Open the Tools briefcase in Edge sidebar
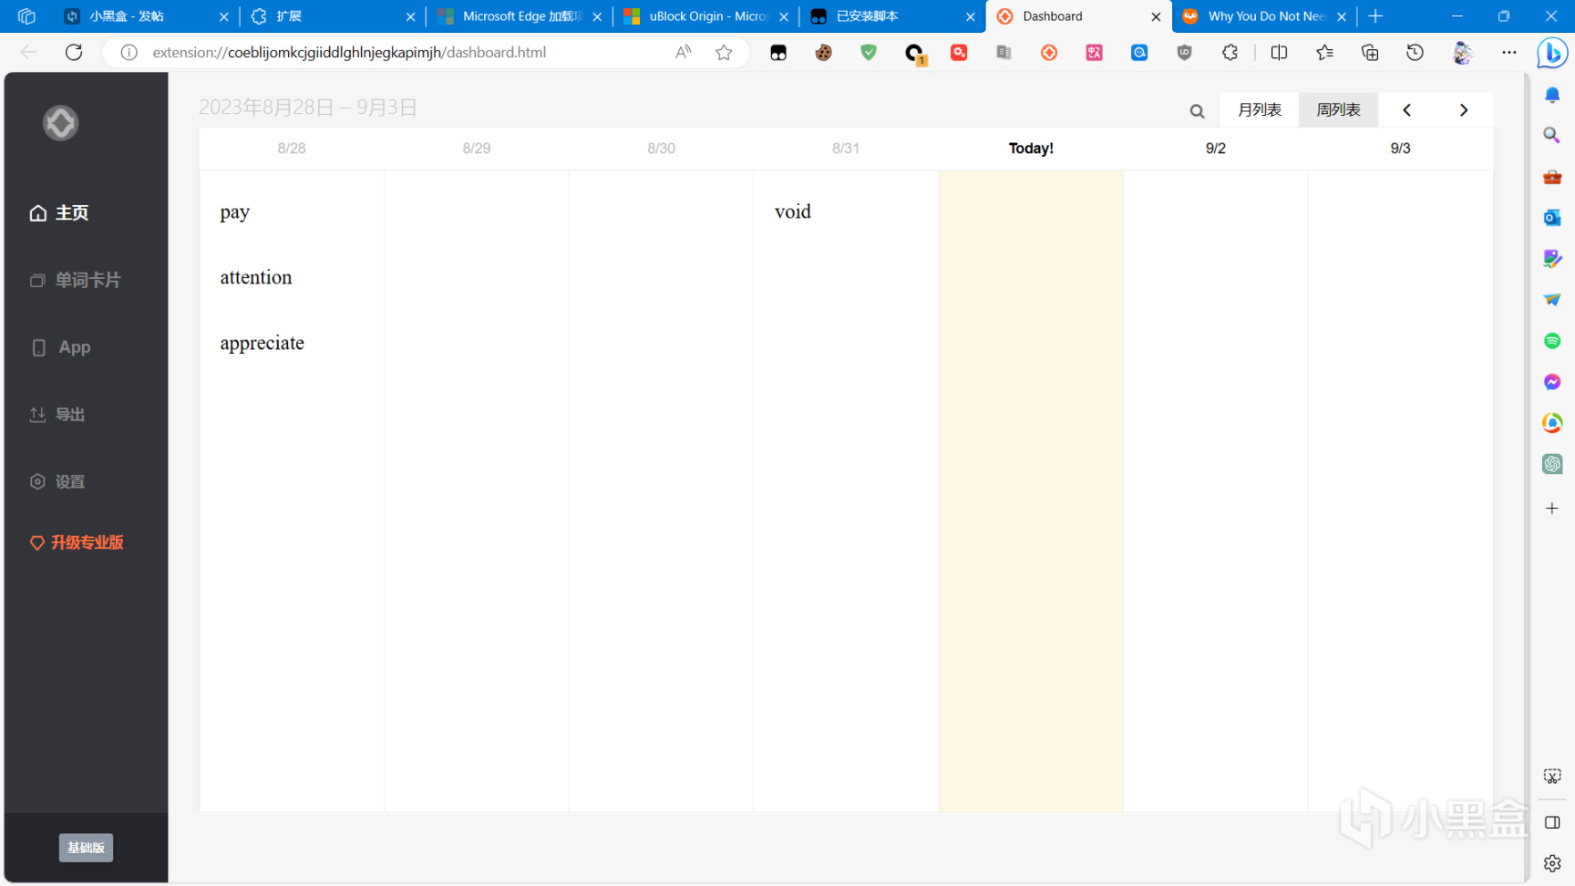The image size is (1575, 886). (1552, 177)
